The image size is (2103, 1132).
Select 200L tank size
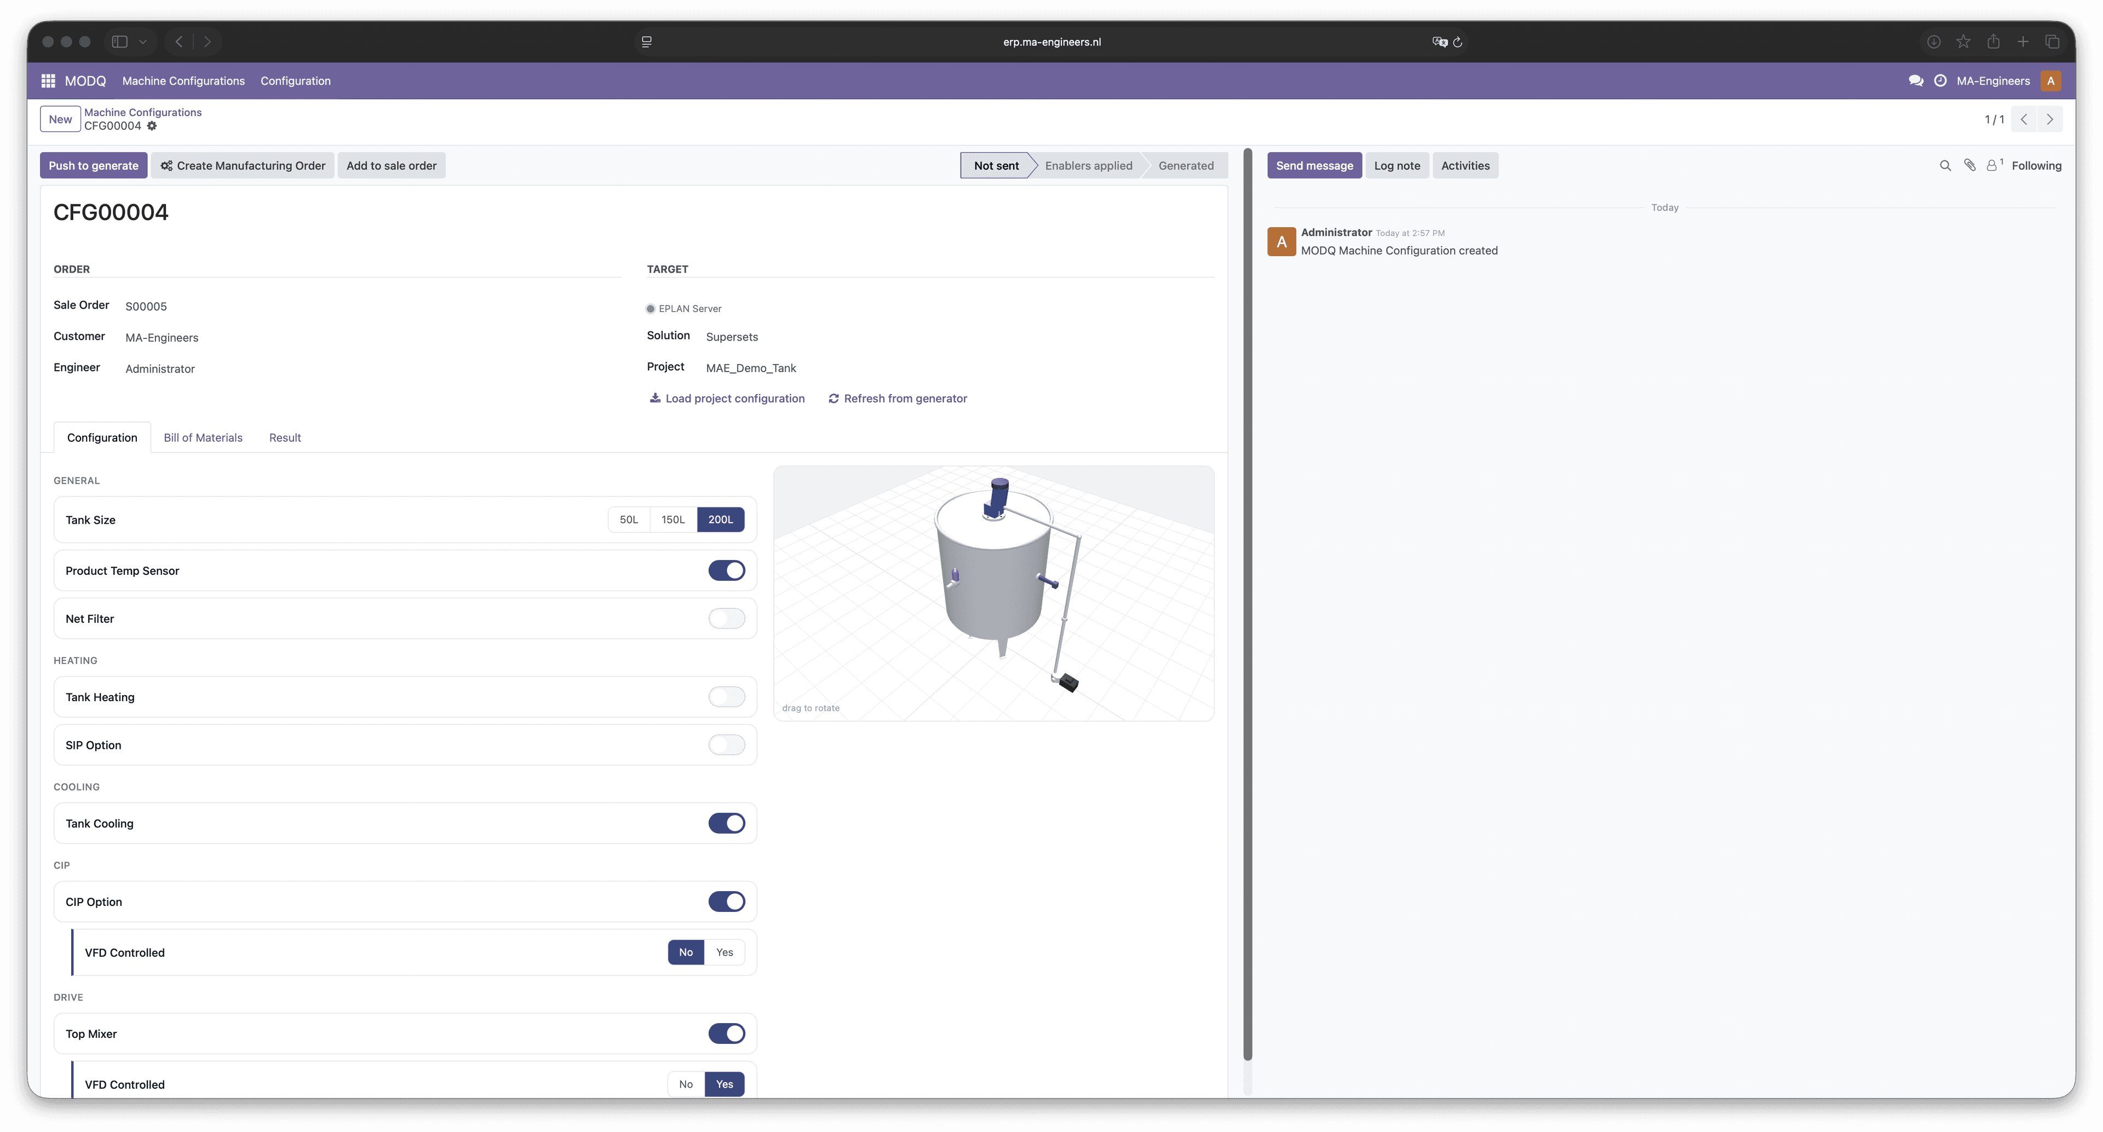pyautogui.click(x=720, y=520)
